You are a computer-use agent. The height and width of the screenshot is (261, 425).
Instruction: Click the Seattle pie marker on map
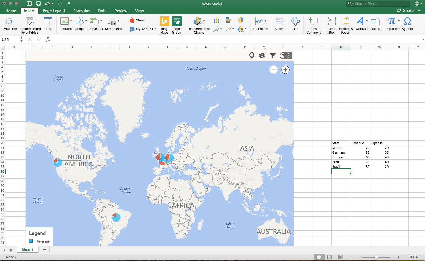[x=58, y=163]
